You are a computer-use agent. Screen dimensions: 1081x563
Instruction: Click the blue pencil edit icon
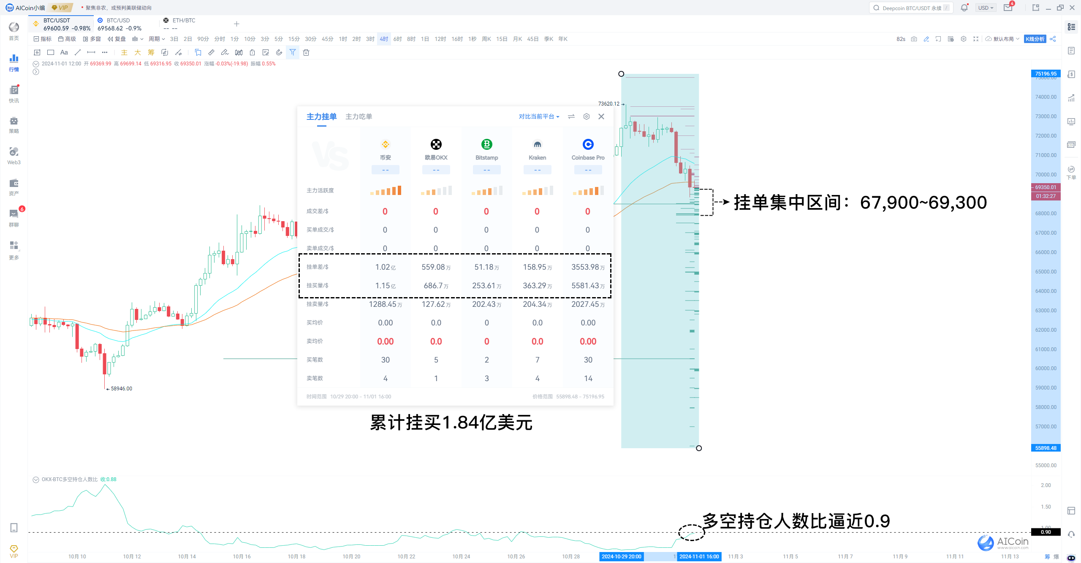(x=926, y=39)
